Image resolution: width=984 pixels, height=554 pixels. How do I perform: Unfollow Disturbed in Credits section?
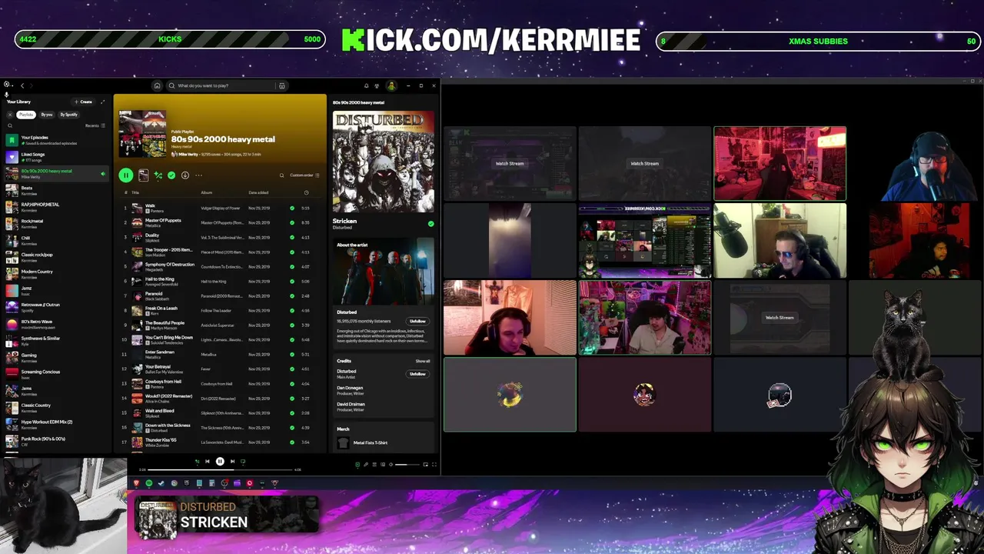(x=417, y=374)
